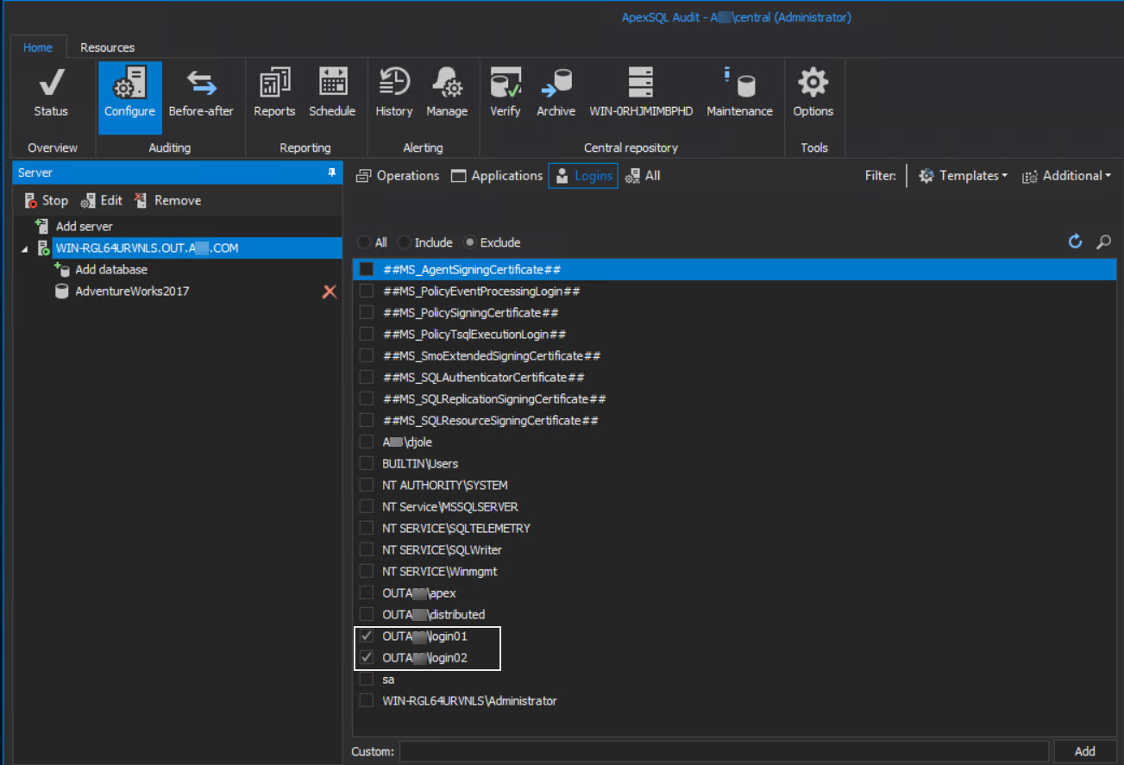1124x765 pixels.
Task: Select NT SERVICE\SQLTELEMETRY row text
Action: point(456,528)
